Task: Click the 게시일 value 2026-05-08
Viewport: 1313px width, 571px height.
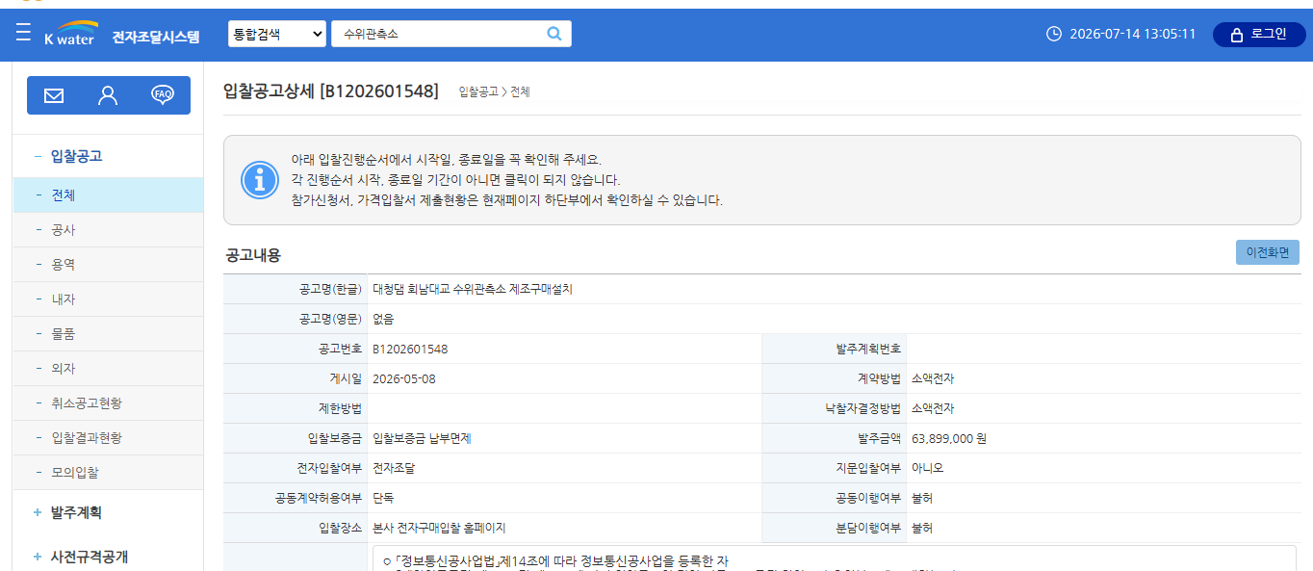Action: (404, 378)
